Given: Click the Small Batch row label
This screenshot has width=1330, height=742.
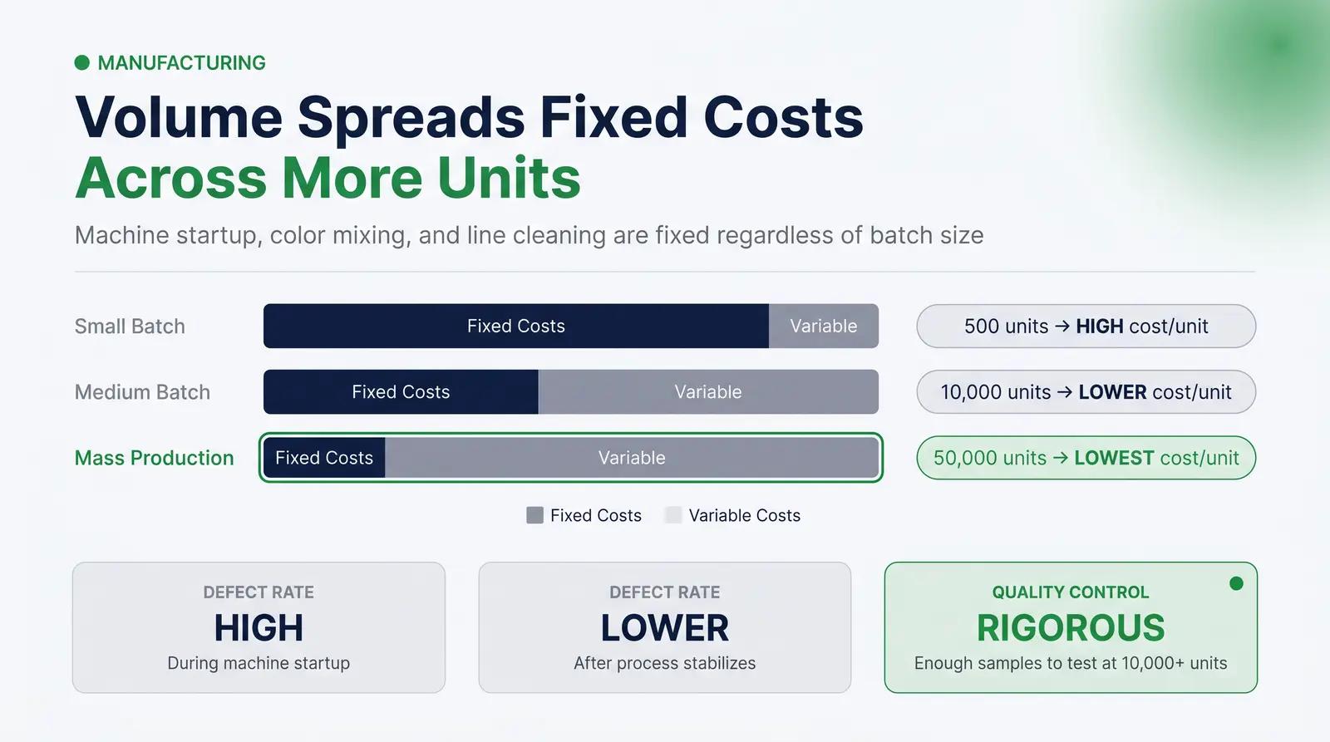Looking at the screenshot, I should (130, 327).
